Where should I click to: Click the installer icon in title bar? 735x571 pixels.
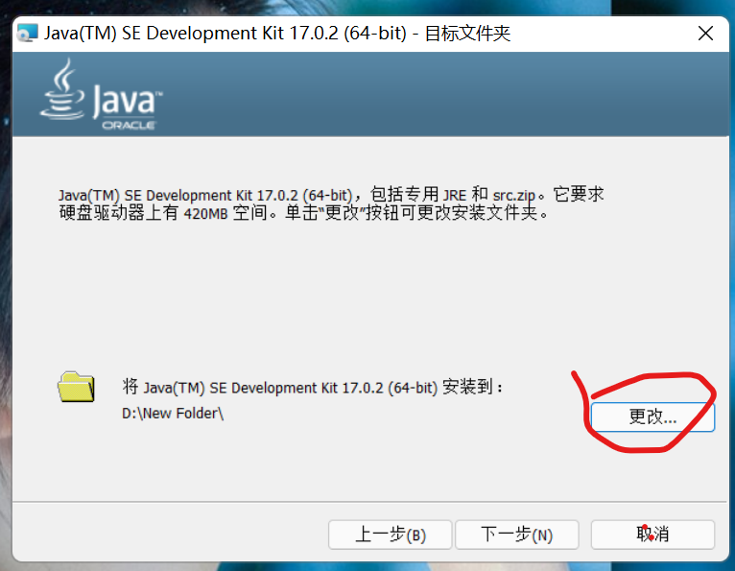click(27, 34)
